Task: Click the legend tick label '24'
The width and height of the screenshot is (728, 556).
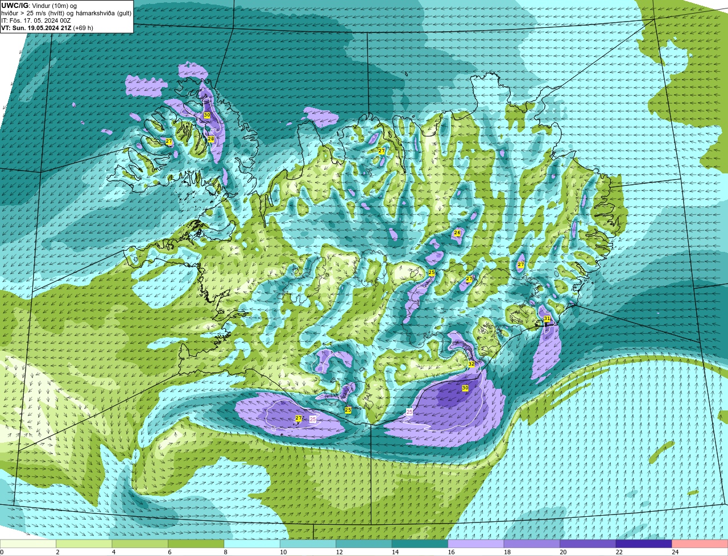Action: click(x=675, y=552)
